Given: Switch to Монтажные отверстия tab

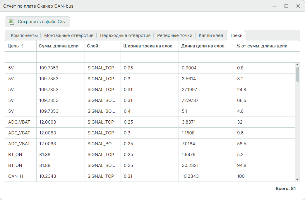Looking at the screenshot, I should (x=69, y=35).
